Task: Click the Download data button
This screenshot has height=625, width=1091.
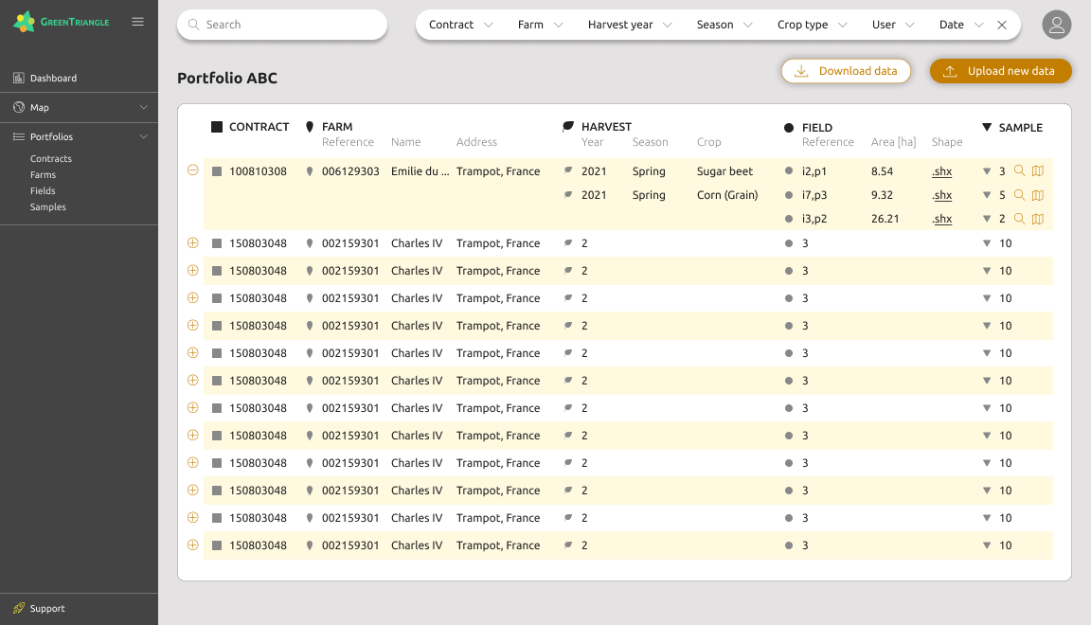Action: [846, 71]
